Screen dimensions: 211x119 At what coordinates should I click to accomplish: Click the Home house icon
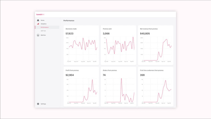(38, 20)
